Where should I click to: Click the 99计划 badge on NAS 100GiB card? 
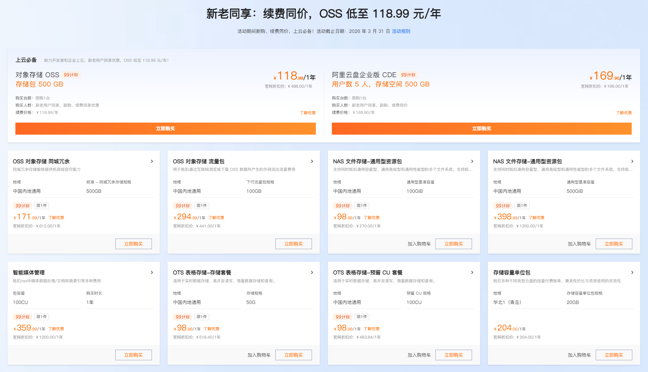pos(343,206)
